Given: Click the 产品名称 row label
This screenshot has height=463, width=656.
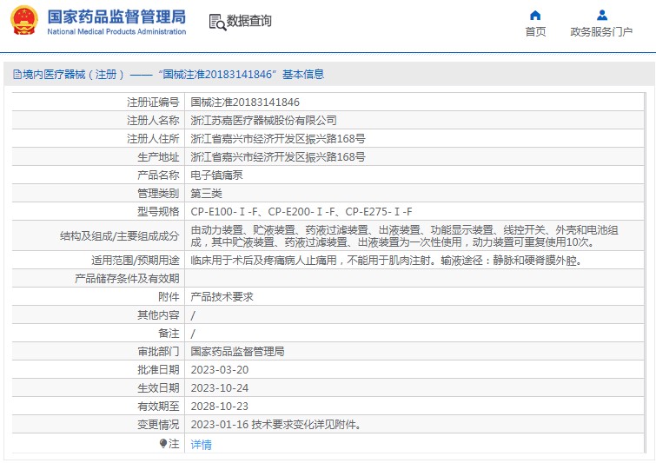Looking at the screenshot, I should (x=158, y=175).
